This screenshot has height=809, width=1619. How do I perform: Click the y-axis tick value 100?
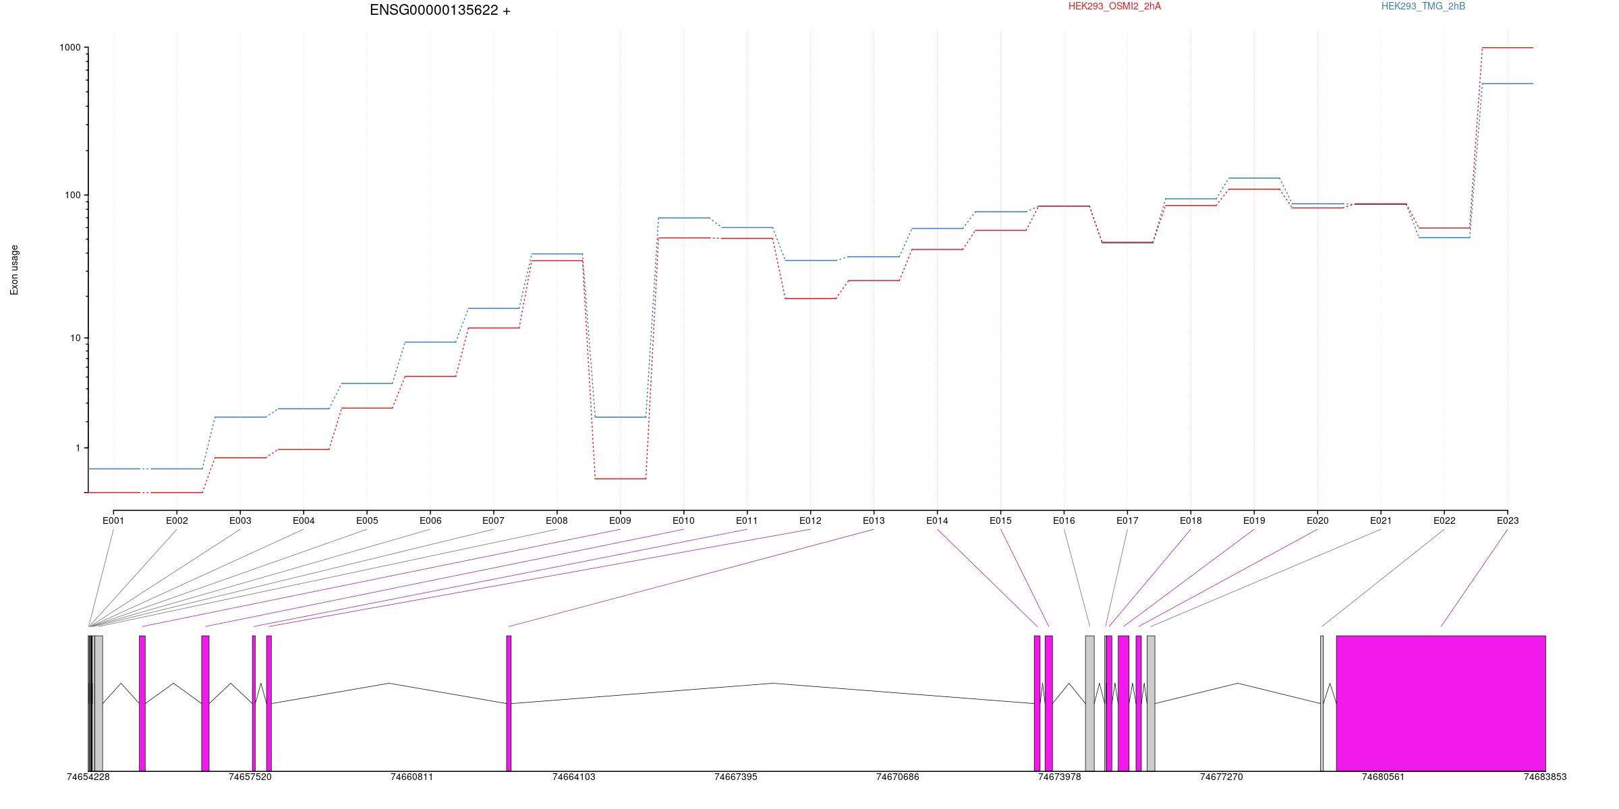tap(72, 195)
